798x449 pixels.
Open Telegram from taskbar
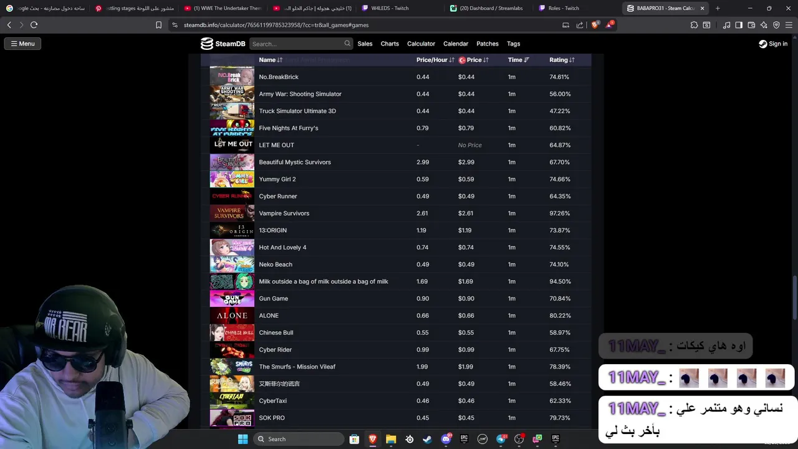tap(501, 439)
